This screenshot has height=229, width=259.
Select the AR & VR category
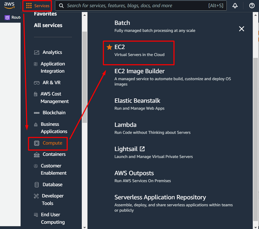[51, 83]
